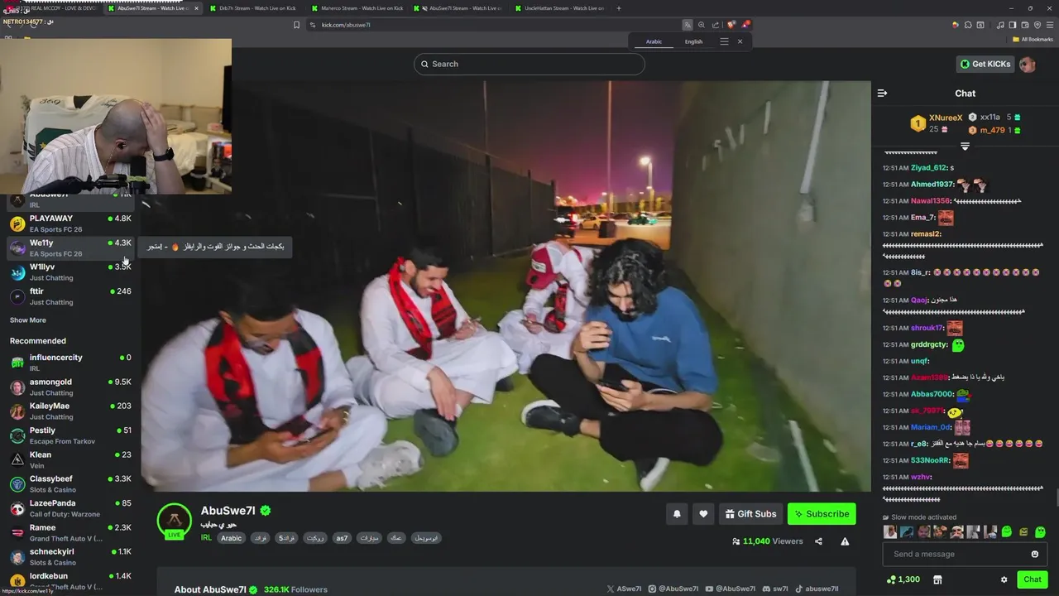Click the bookmark icon in address bar

(x=297, y=25)
